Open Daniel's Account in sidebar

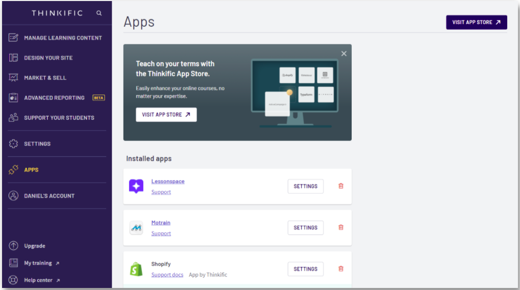49,196
